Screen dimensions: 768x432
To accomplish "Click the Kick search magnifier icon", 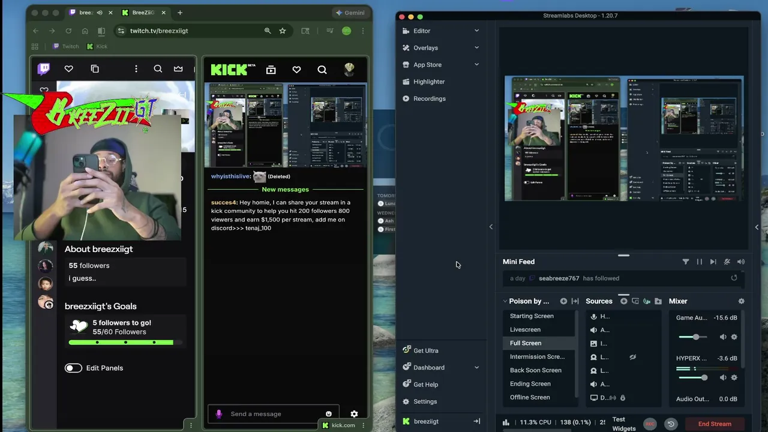I will [322, 70].
